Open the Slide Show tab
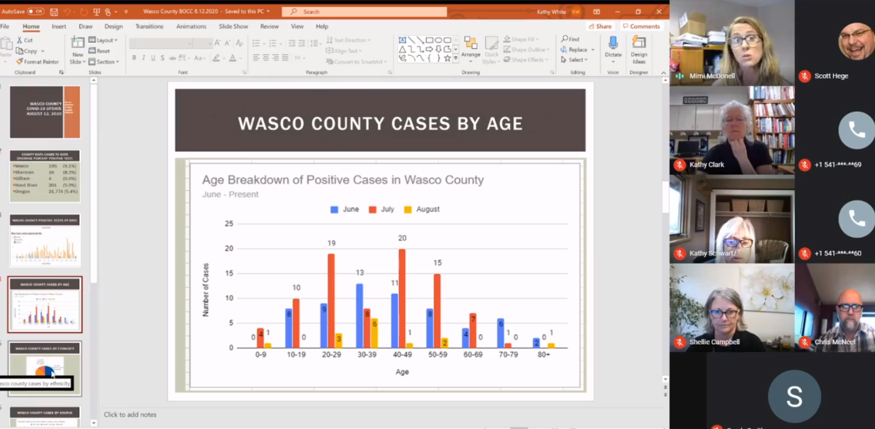The height and width of the screenshot is (429, 875). 233,26
